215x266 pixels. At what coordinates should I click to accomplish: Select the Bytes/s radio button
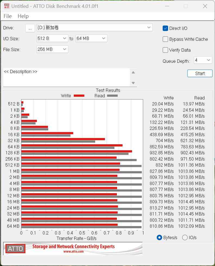pos(159,237)
